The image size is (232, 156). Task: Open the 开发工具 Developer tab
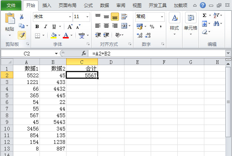coord(158,6)
